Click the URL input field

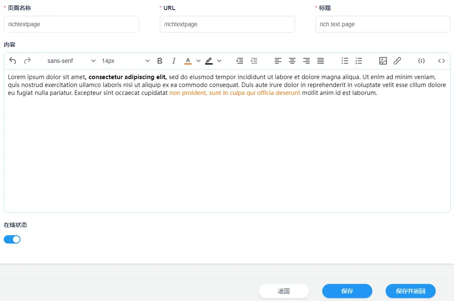coord(227,24)
